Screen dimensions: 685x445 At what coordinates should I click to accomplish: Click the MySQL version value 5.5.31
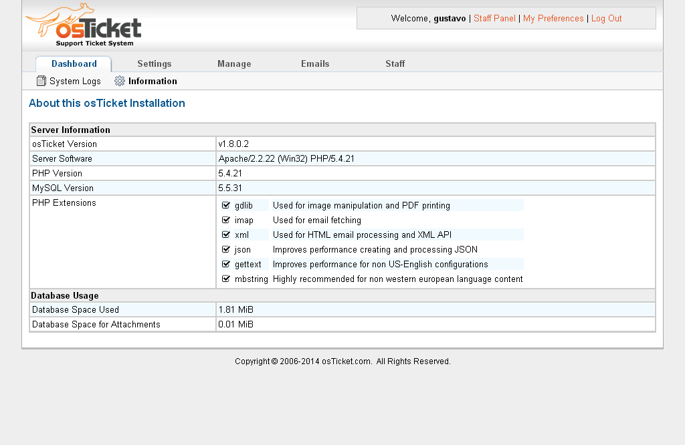[x=230, y=188]
